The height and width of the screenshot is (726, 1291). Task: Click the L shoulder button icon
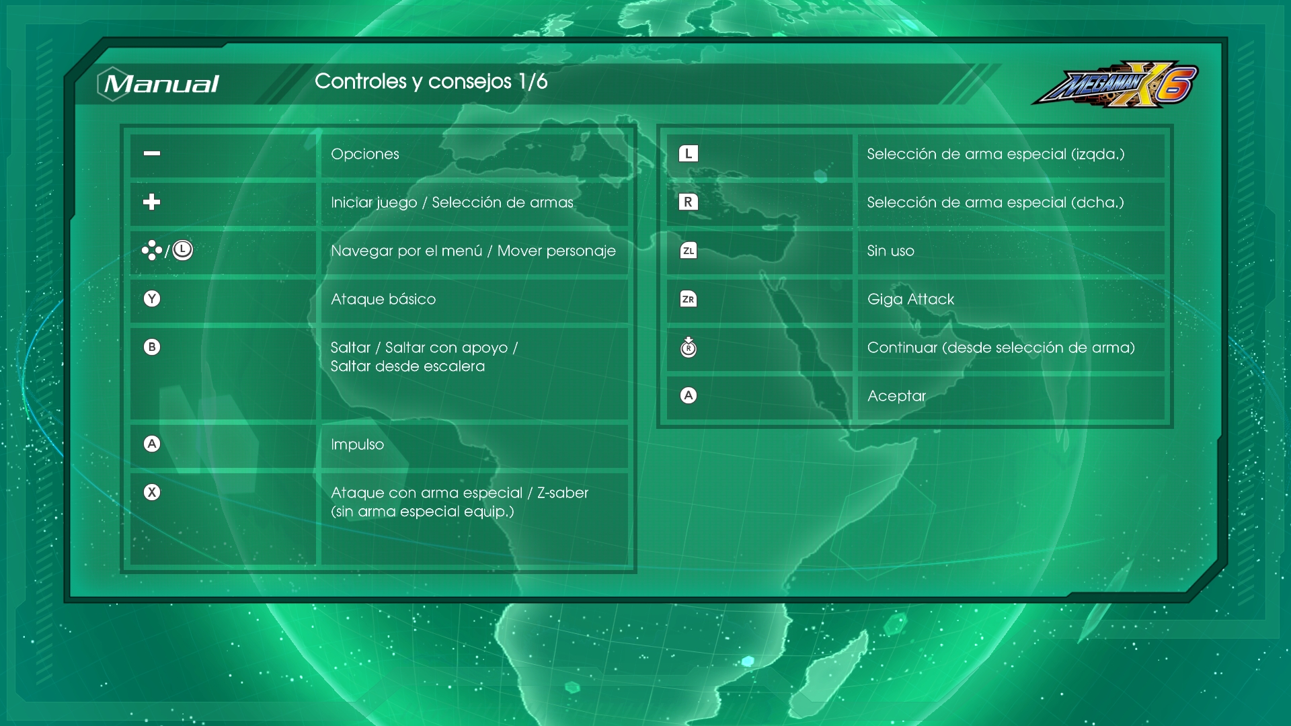tap(688, 154)
